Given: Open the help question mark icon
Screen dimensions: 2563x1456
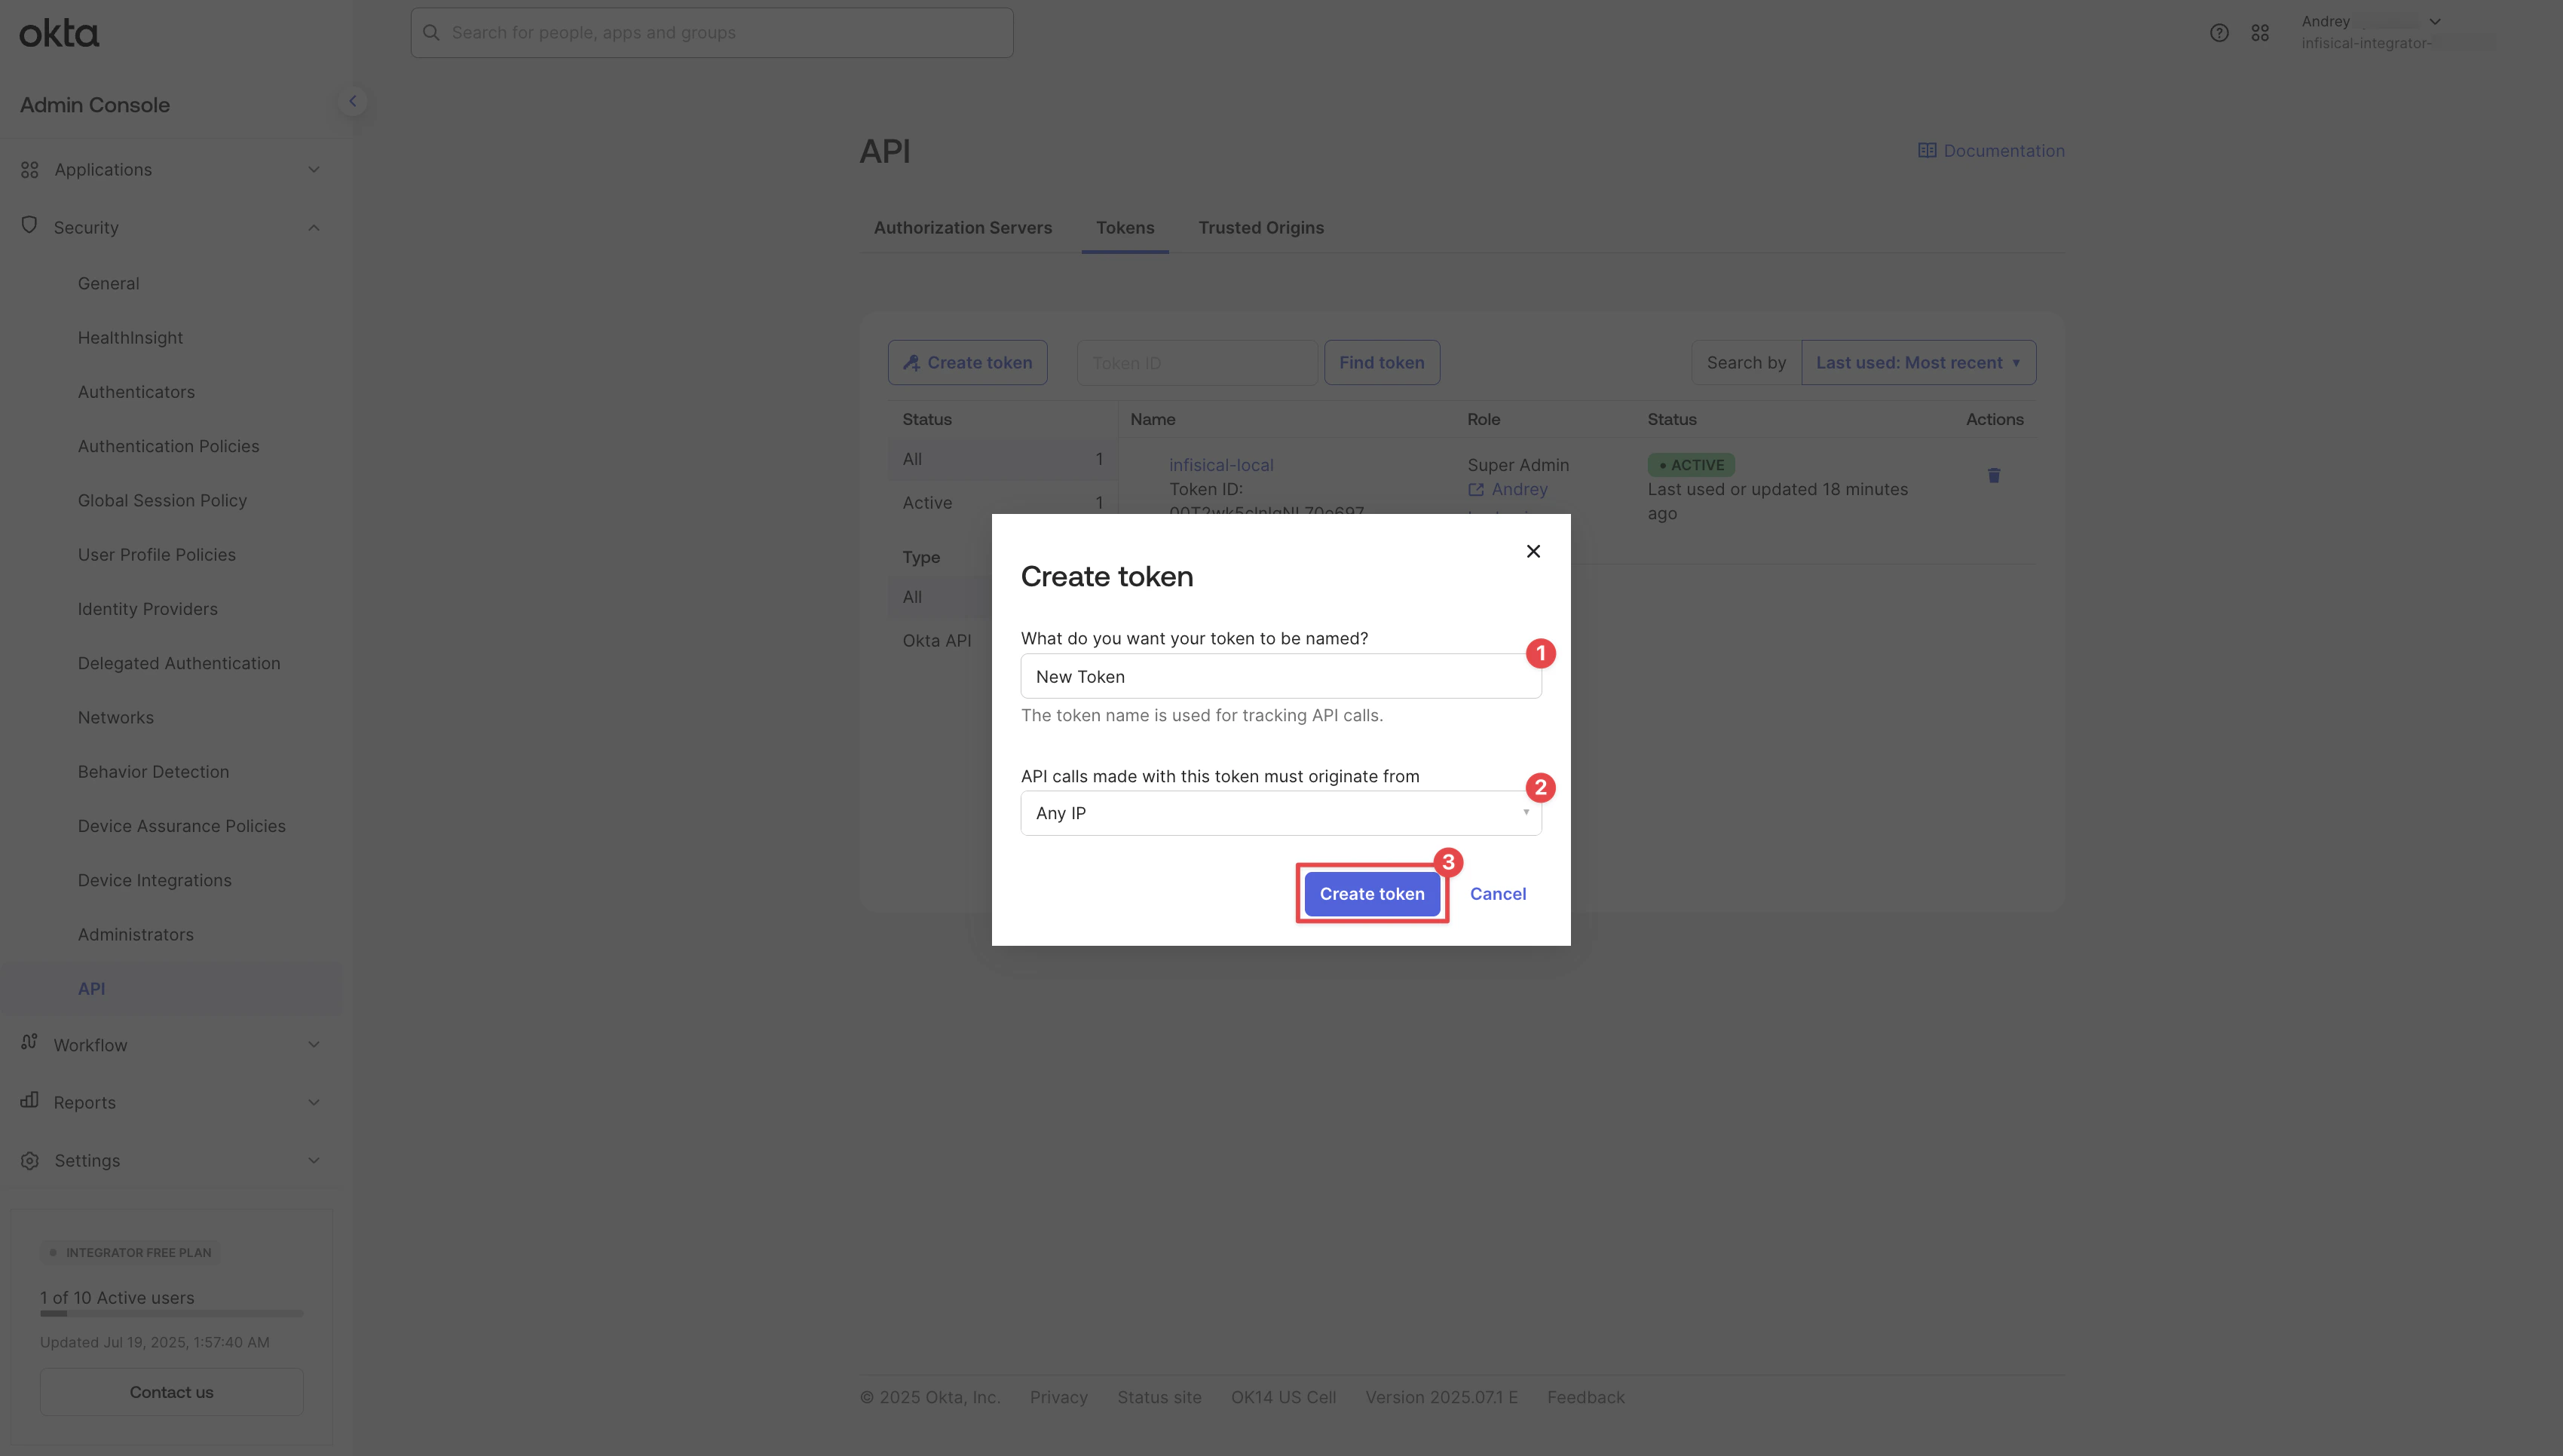Looking at the screenshot, I should coord(2219,33).
